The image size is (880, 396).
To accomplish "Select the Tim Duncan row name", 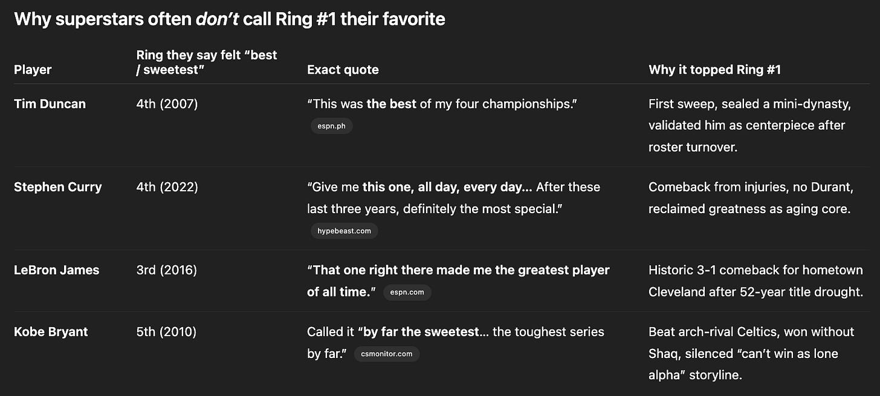I will click(x=50, y=104).
